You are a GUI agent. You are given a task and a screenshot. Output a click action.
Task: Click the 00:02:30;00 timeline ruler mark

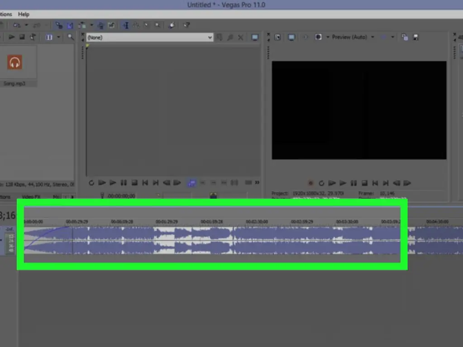(x=257, y=222)
